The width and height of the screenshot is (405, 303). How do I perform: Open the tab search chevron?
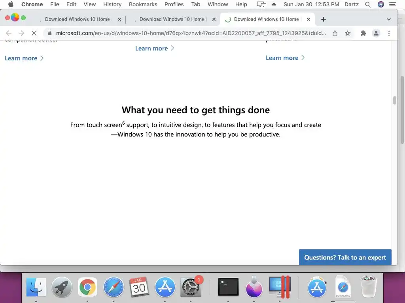pos(388,19)
